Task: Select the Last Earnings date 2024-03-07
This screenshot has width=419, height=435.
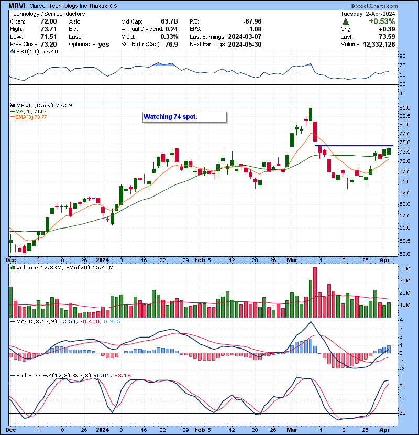Action: (245, 37)
